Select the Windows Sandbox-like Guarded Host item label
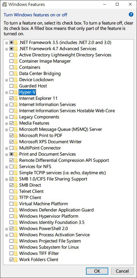This screenshot has width=137, height=278. point(33,86)
